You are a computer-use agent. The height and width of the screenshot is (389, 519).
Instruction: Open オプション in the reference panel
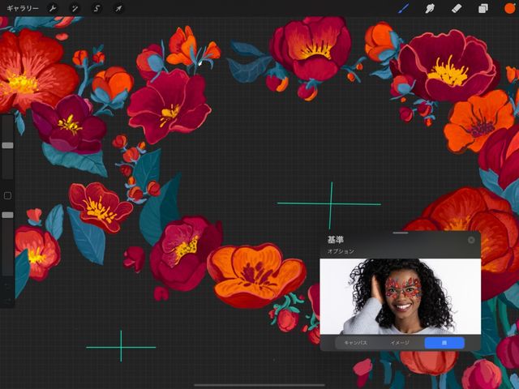[x=341, y=251]
